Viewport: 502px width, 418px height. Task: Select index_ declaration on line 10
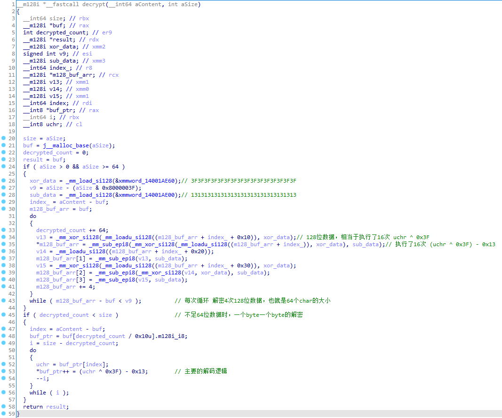tap(59, 68)
